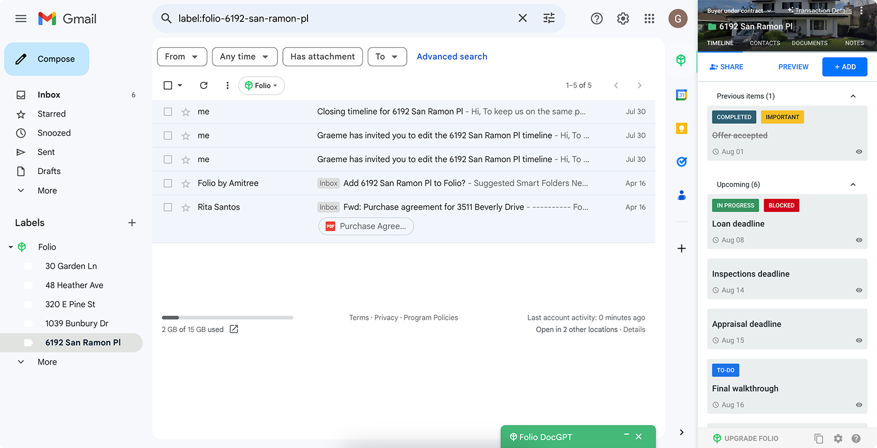877x448 pixels.
Task: Open Google apps grid
Action: (x=649, y=19)
